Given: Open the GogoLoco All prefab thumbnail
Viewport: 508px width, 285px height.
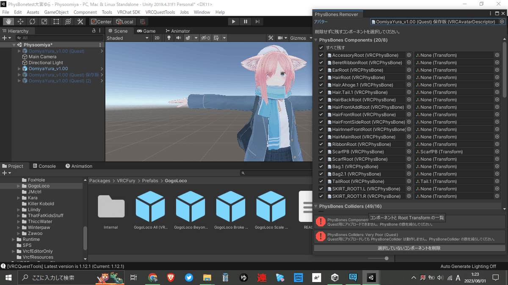Looking at the screenshot, I should (x=151, y=207).
